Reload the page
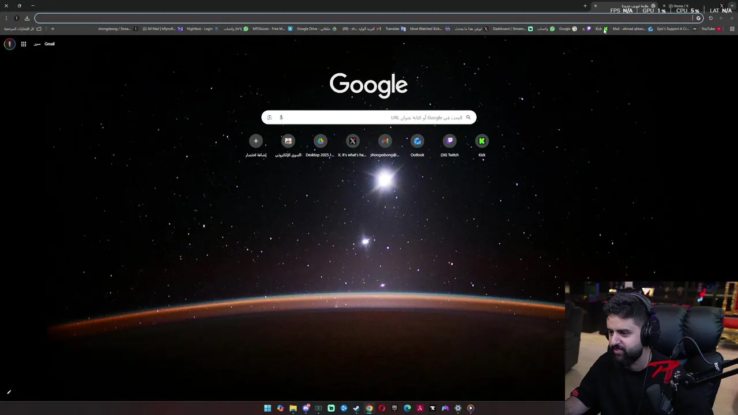 710,18
